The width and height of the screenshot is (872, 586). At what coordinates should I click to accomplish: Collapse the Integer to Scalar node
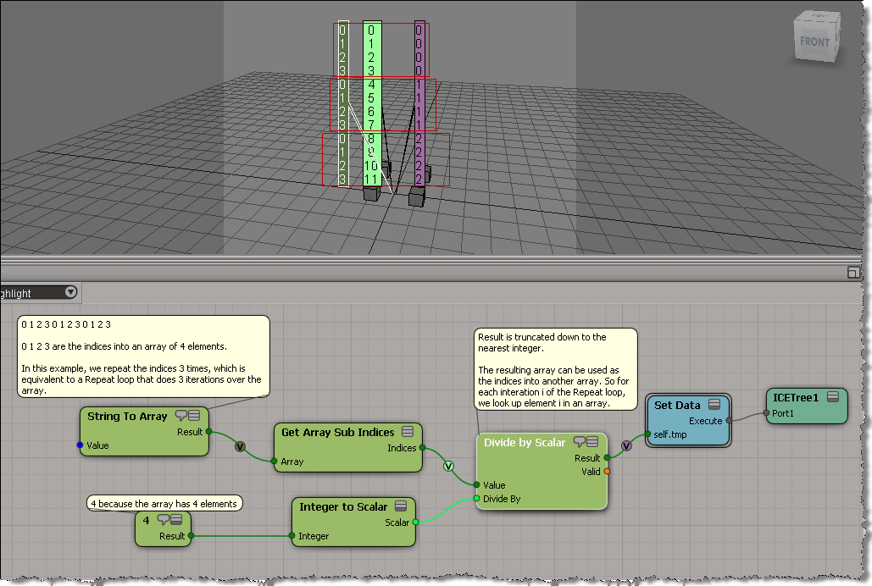(x=402, y=506)
